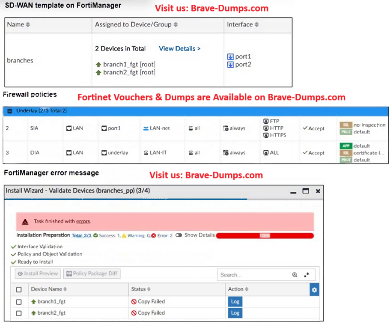Screen dimensions: 390x330
Task: Collapse the Underlay policy section
Action: tap(9, 111)
